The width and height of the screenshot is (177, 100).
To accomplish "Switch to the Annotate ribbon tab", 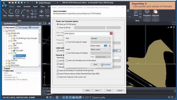I will click(x=27, y=7).
